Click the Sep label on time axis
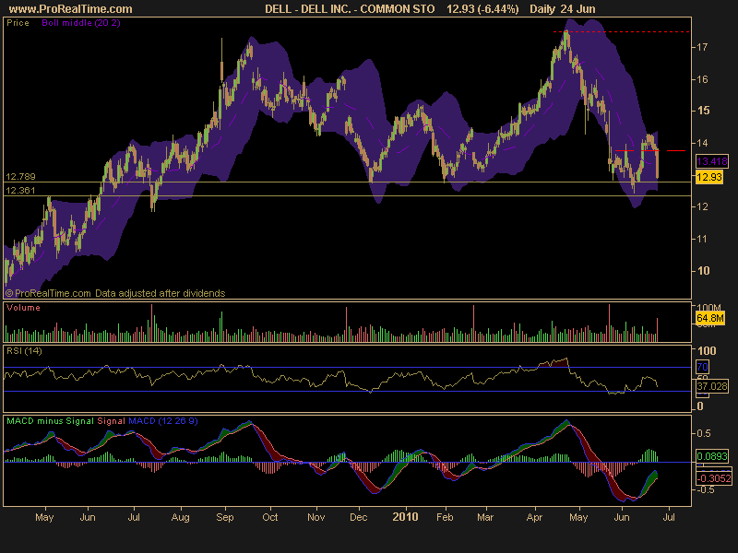The height and width of the screenshot is (553, 738). tap(224, 517)
